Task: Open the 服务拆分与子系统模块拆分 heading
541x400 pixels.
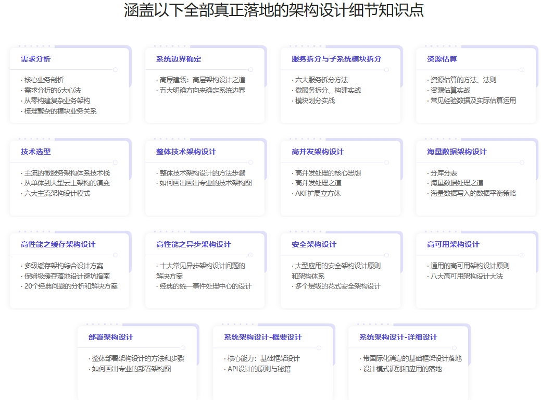Action: pyautogui.click(x=336, y=59)
